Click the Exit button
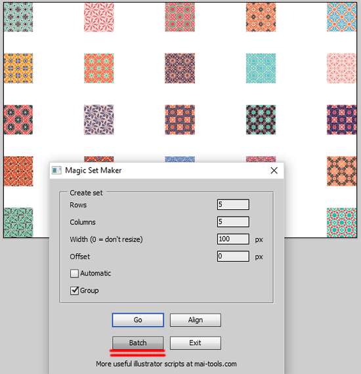The image size is (361, 374). coord(196,343)
